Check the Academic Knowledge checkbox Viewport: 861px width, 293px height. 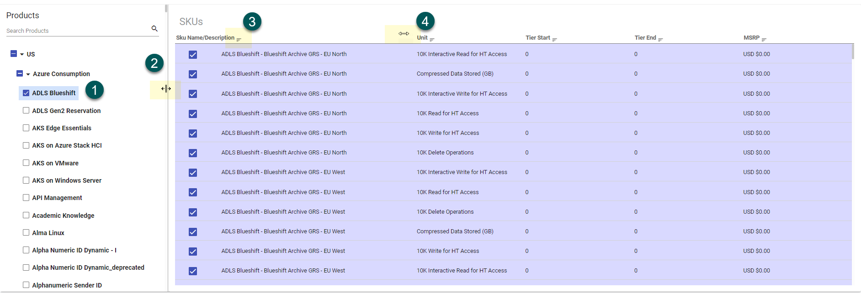(26, 215)
